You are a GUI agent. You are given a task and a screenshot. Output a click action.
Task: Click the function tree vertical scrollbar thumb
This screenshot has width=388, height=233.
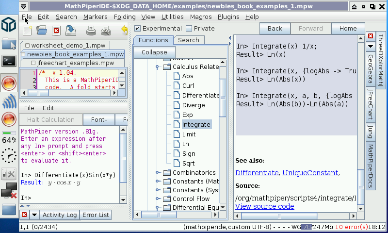[x=223, y=98]
